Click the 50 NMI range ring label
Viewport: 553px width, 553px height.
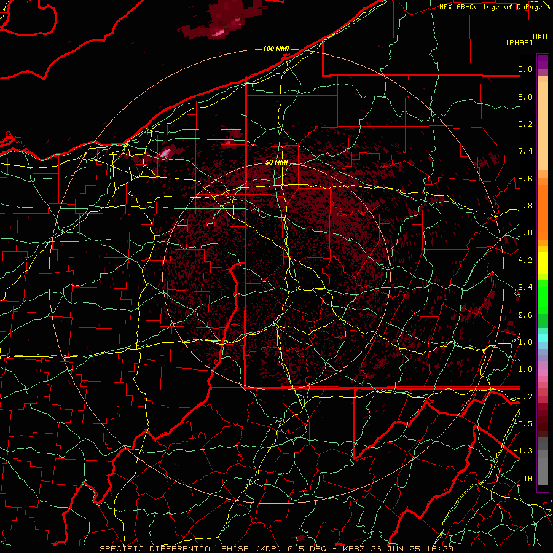coord(277,163)
